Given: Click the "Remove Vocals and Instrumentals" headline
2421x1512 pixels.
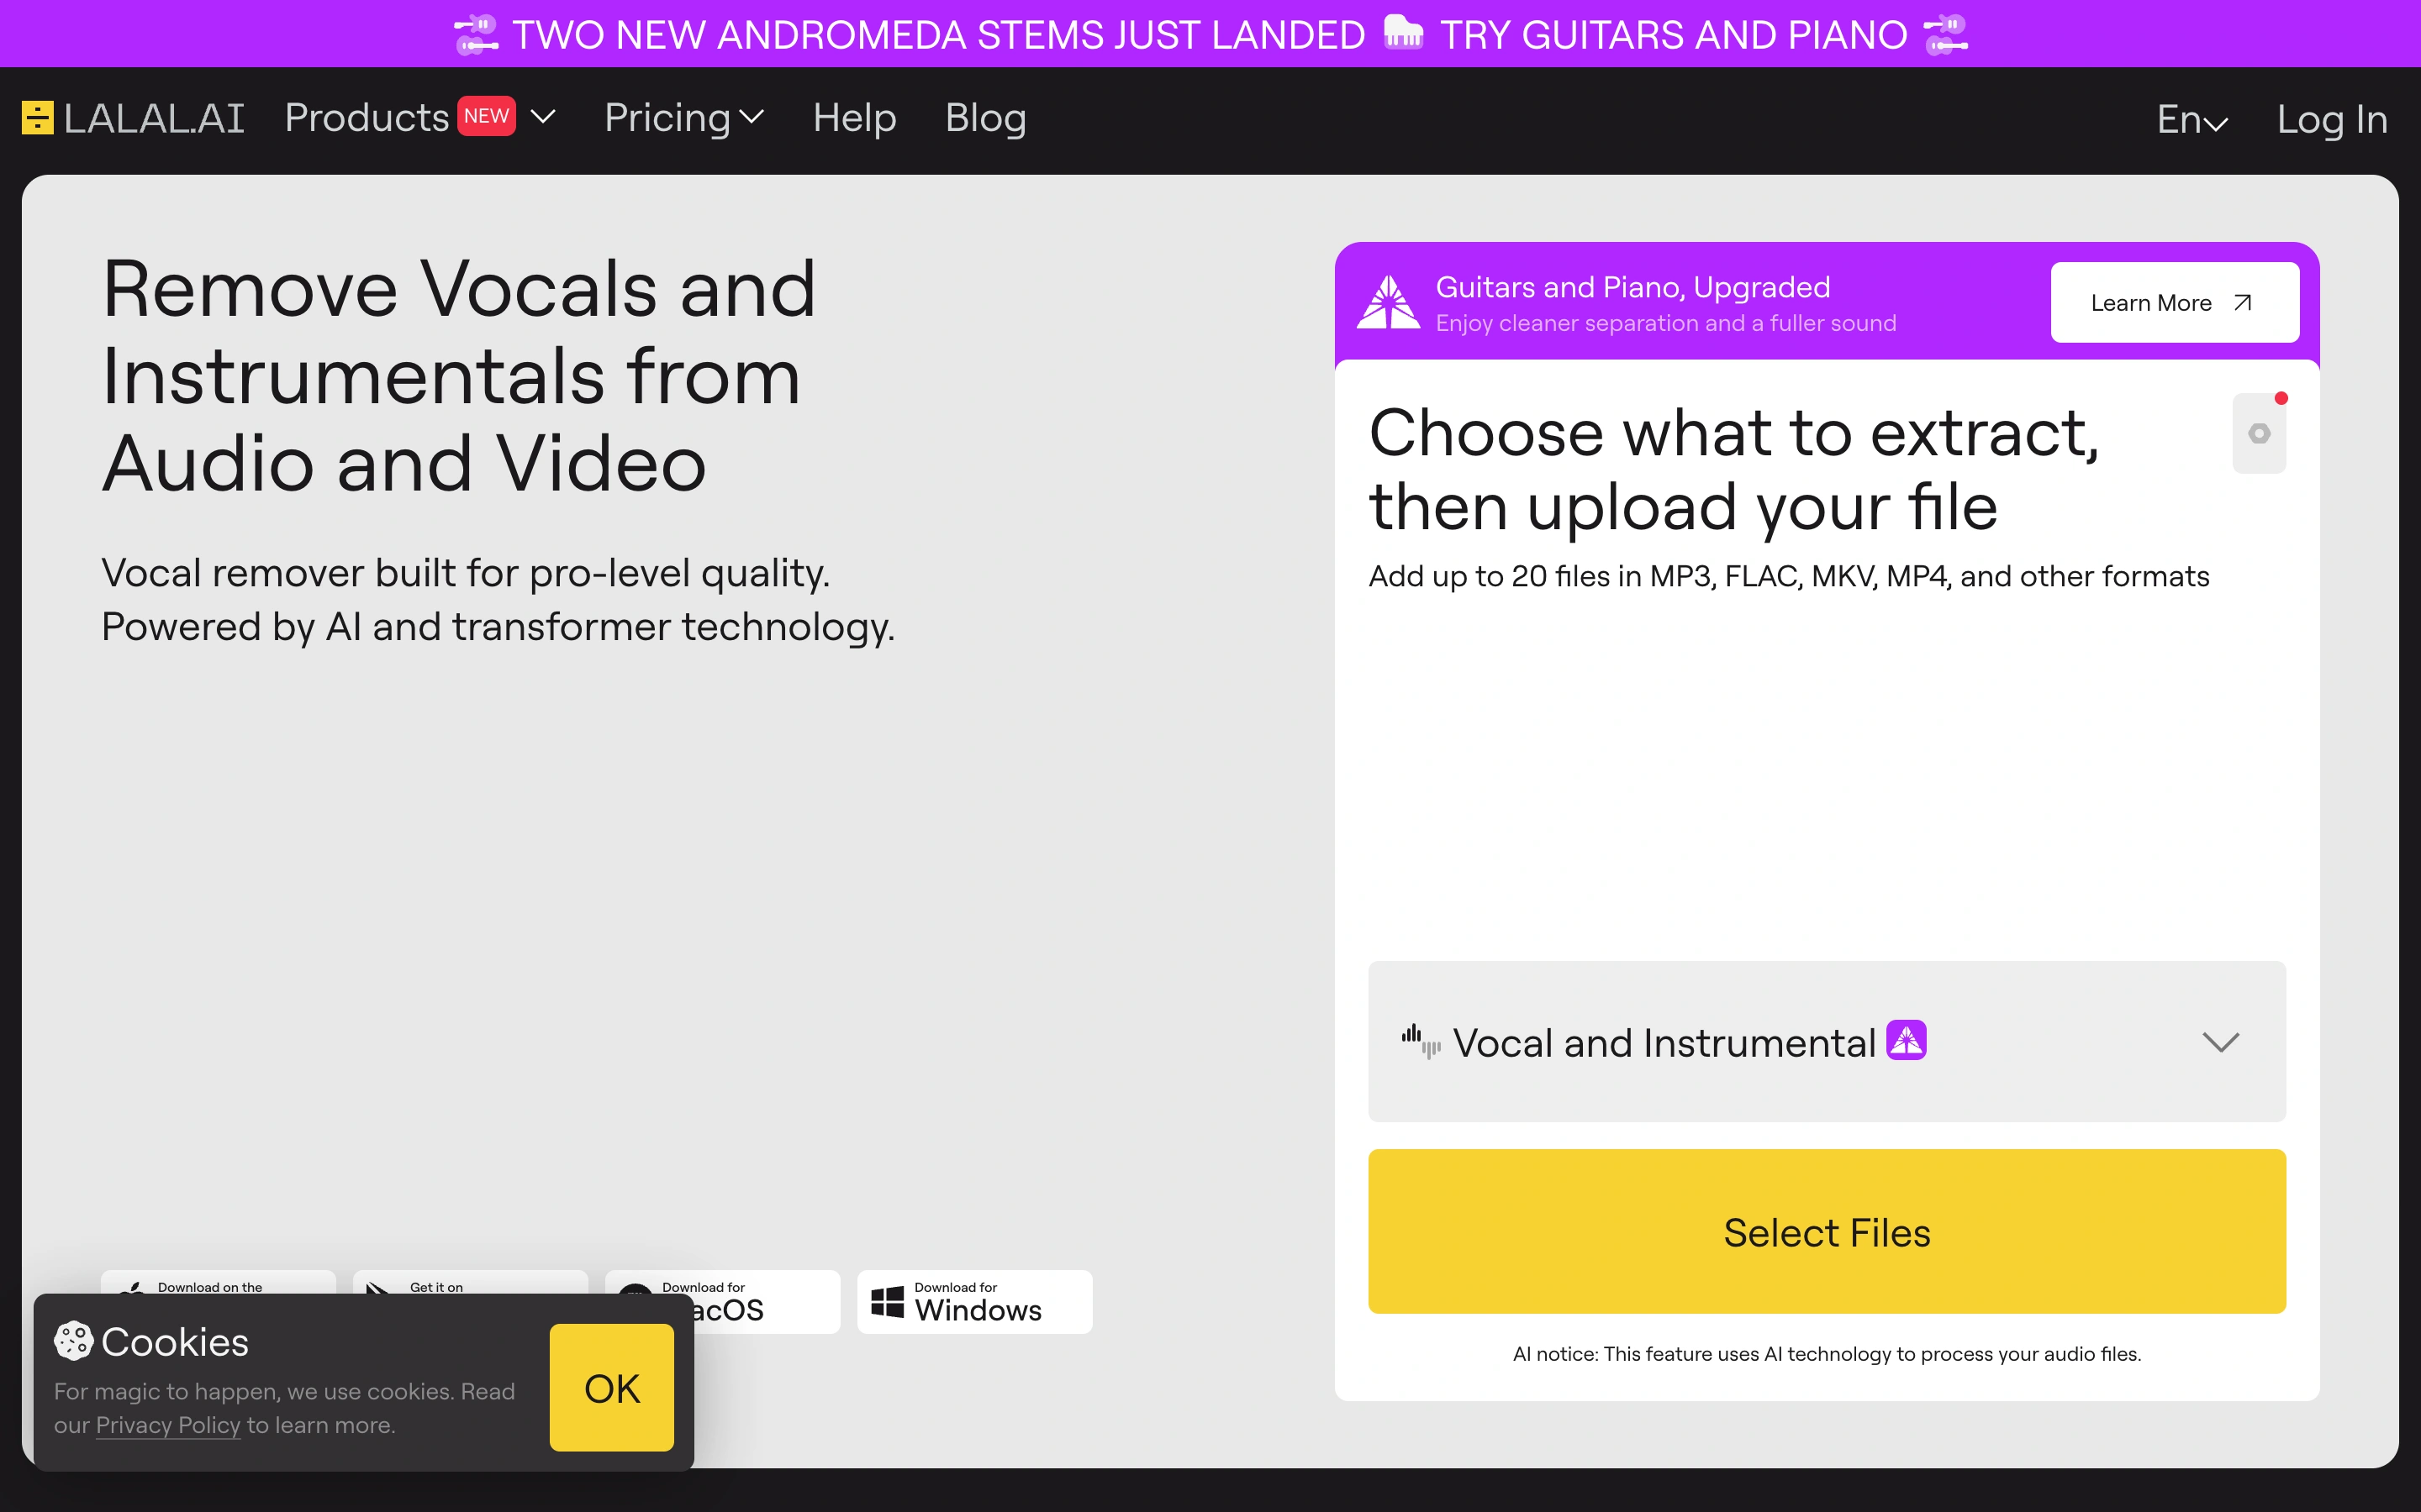Looking at the screenshot, I should click(x=458, y=375).
